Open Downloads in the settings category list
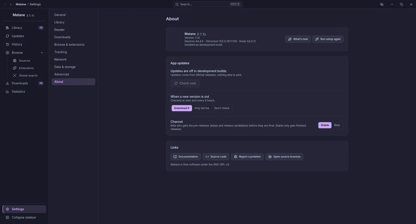This screenshot has height=224, width=416. 73,37
